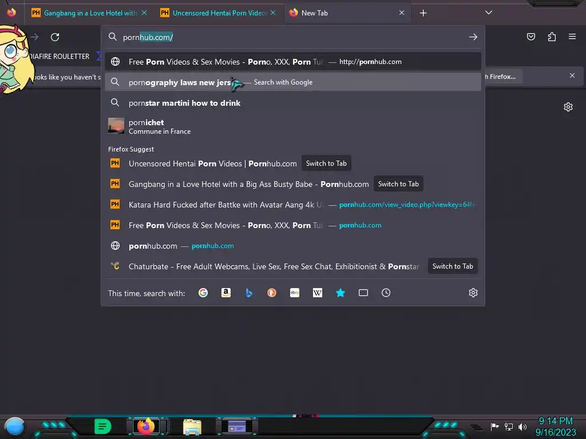Close the Gangbang in a Love Hotel tab

(x=144, y=13)
